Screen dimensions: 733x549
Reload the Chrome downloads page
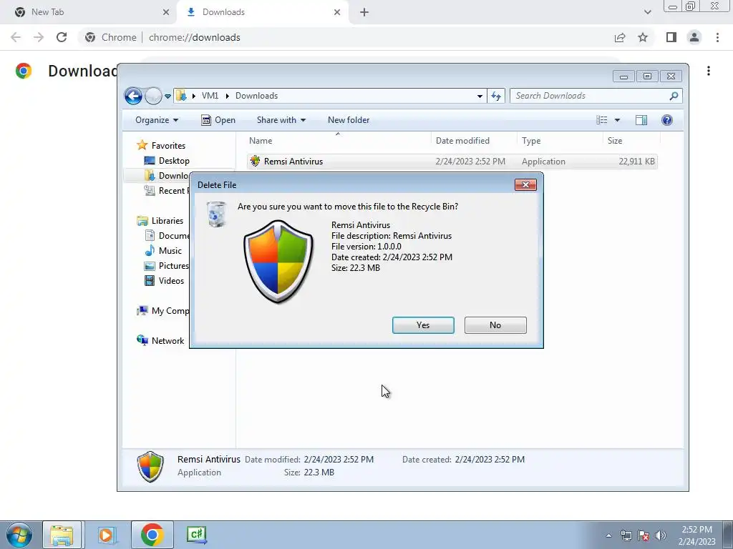point(62,37)
